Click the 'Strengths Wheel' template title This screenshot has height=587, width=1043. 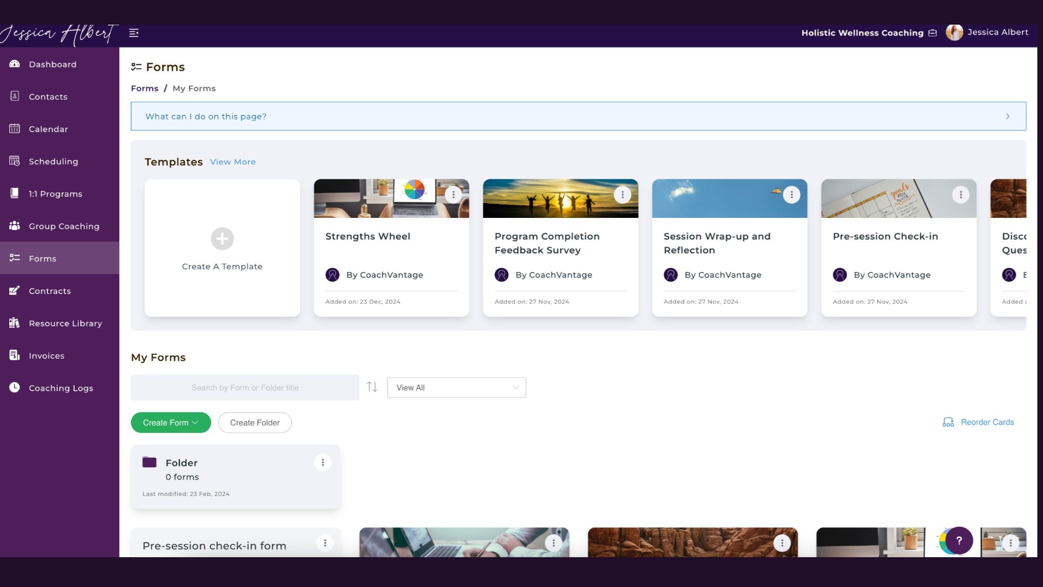[368, 236]
